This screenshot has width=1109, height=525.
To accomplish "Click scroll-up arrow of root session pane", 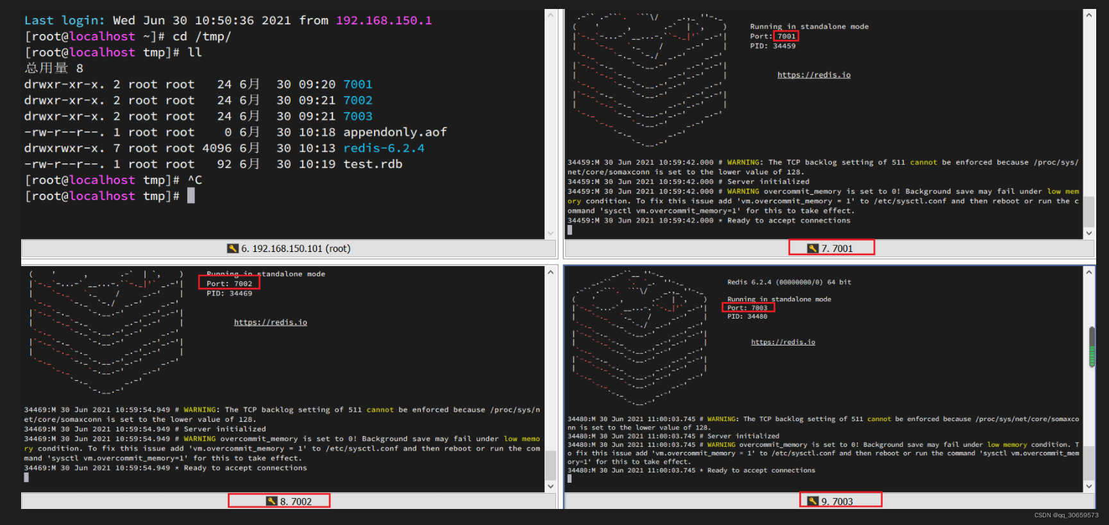I will pyautogui.click(x=550, y=15).
